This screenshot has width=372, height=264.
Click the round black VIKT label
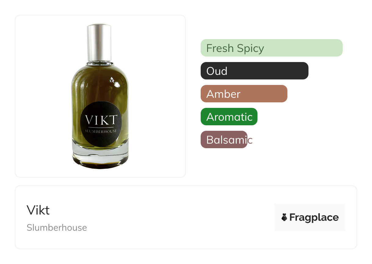(101, 124)
